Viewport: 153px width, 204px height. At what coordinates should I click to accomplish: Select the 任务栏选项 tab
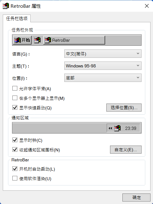pos(17,19)
